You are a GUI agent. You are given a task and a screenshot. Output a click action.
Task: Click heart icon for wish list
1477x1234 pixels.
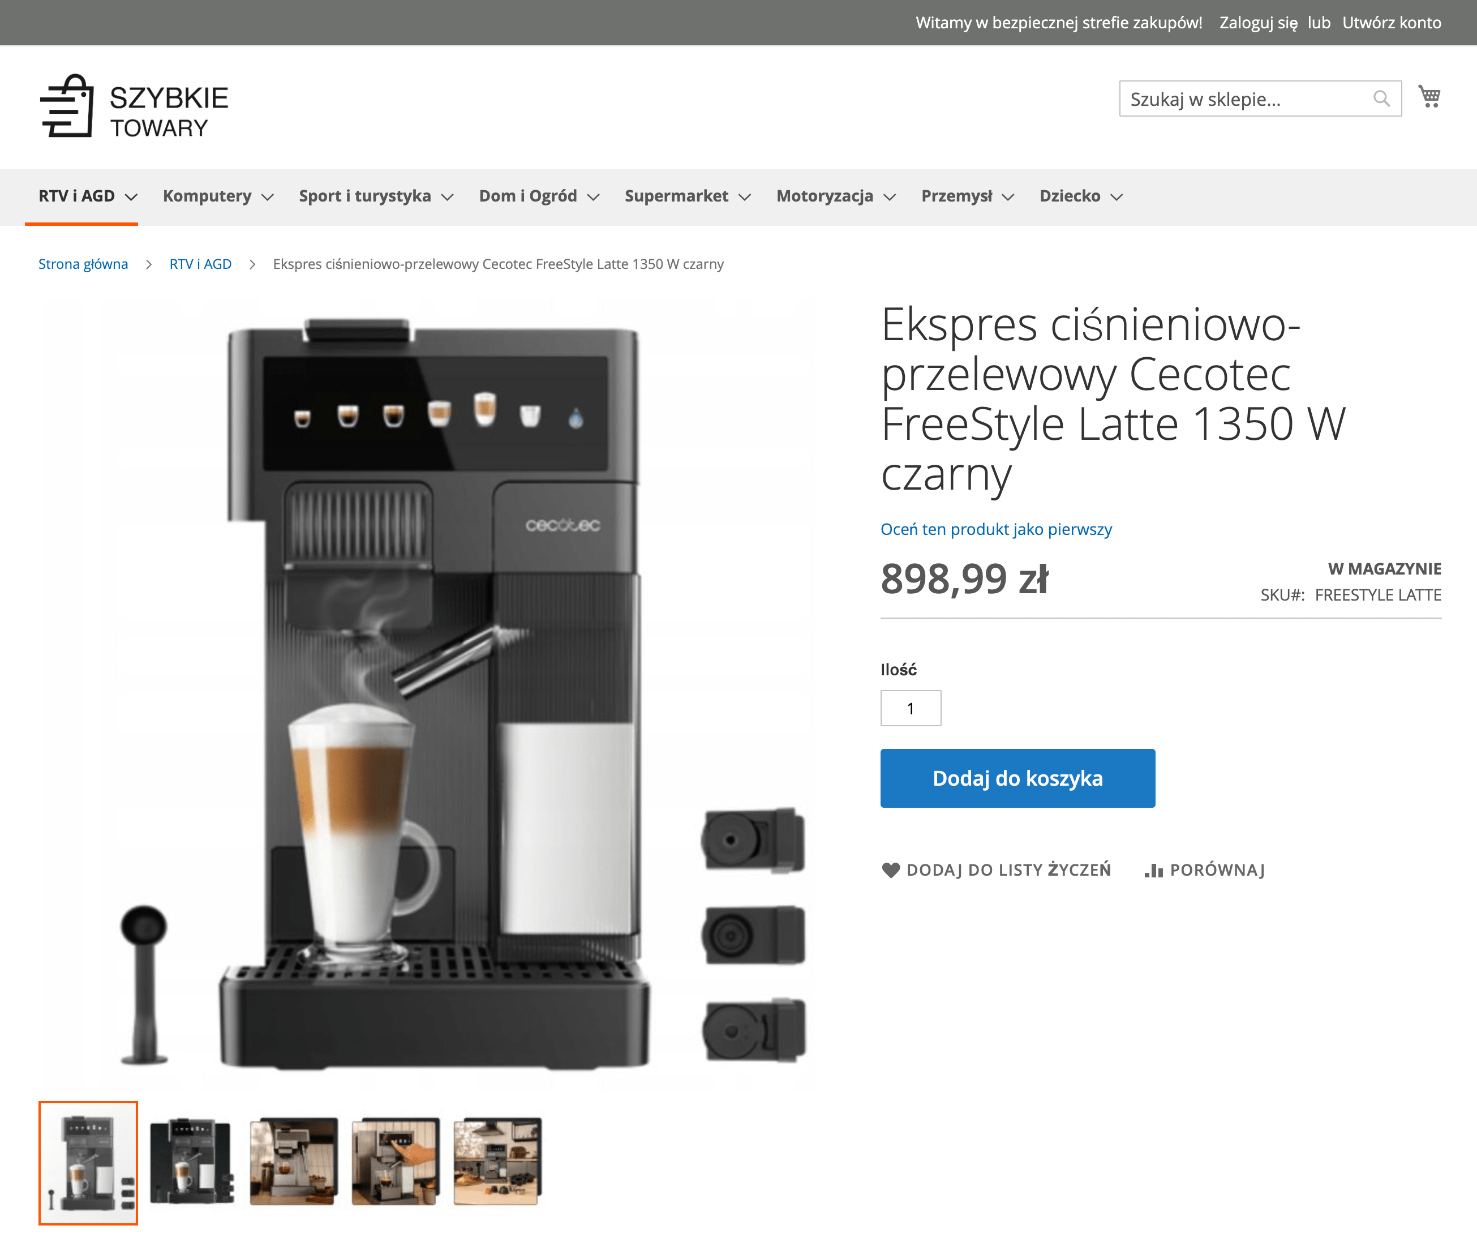[890, 870]
